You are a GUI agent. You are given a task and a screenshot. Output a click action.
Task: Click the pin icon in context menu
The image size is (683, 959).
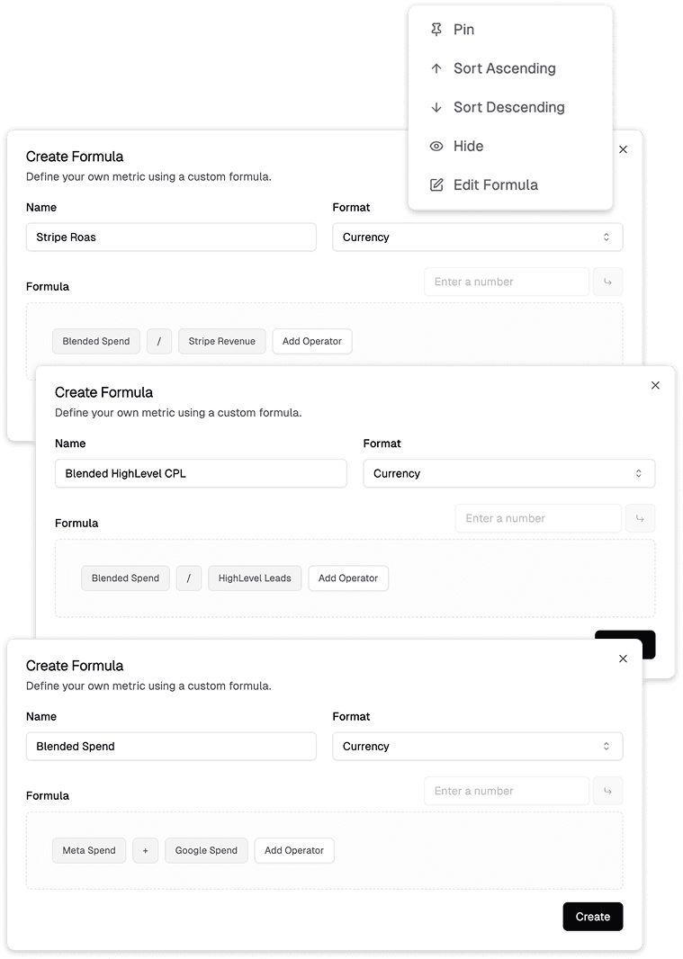(436, 30)
